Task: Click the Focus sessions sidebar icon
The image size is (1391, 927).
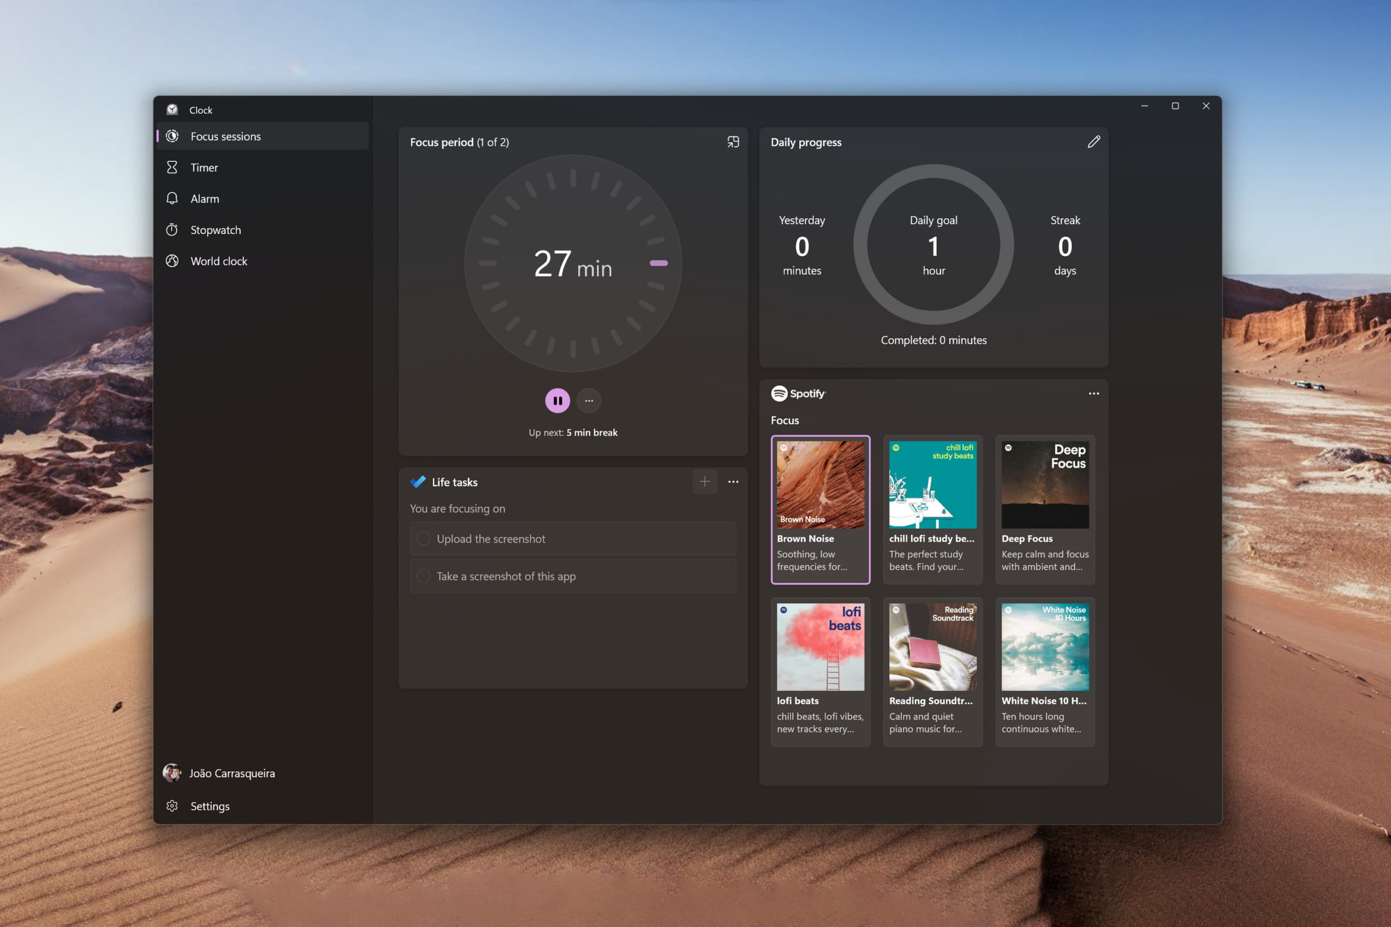Action: pyautogui.click(x=172, y=136)
